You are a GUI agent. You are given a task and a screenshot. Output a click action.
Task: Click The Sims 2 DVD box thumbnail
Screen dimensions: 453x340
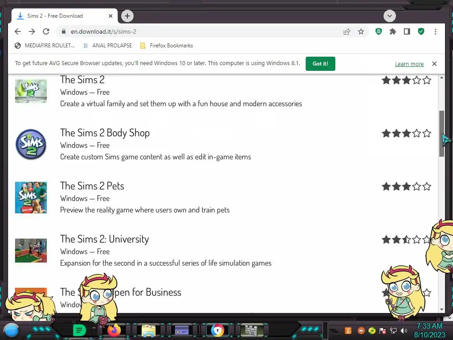click(x=31, y=91)
